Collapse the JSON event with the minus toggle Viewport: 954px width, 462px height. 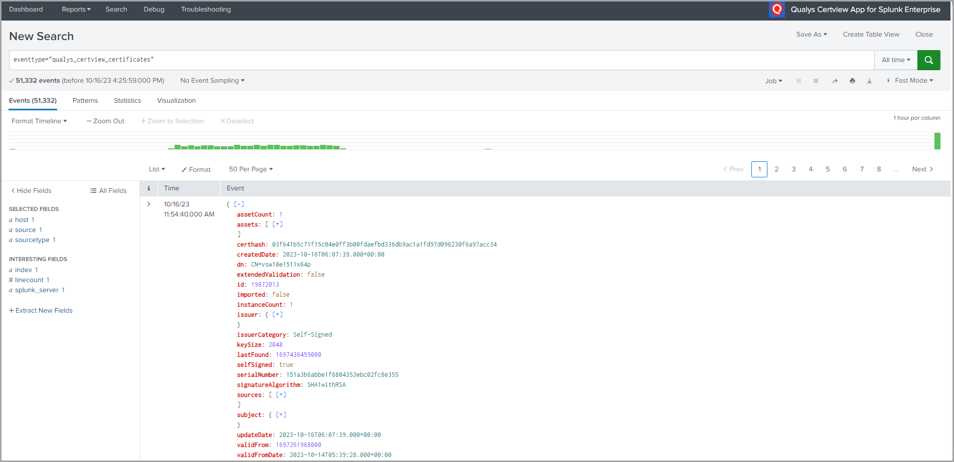[x=238, y=204]
